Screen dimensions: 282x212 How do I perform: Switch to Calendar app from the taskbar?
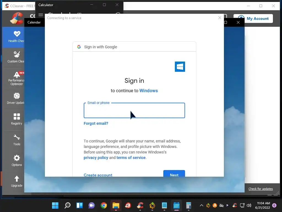[177, 205]
